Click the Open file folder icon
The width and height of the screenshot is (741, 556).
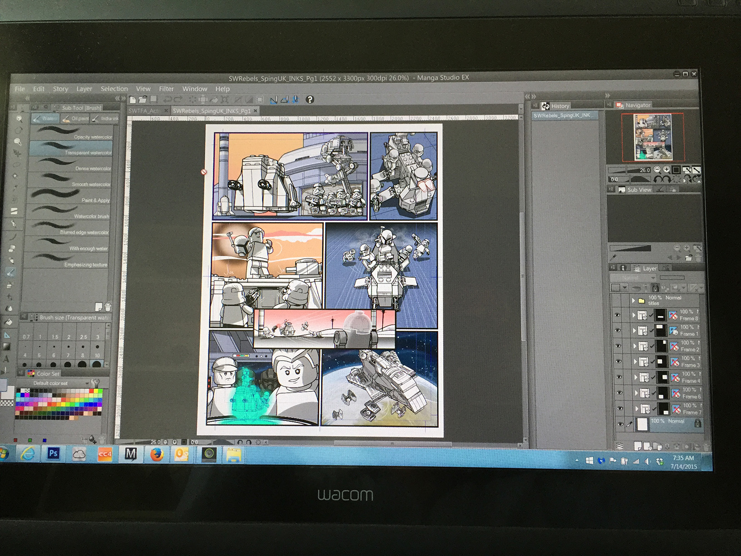pyautogui.click(x=143, y=99)
